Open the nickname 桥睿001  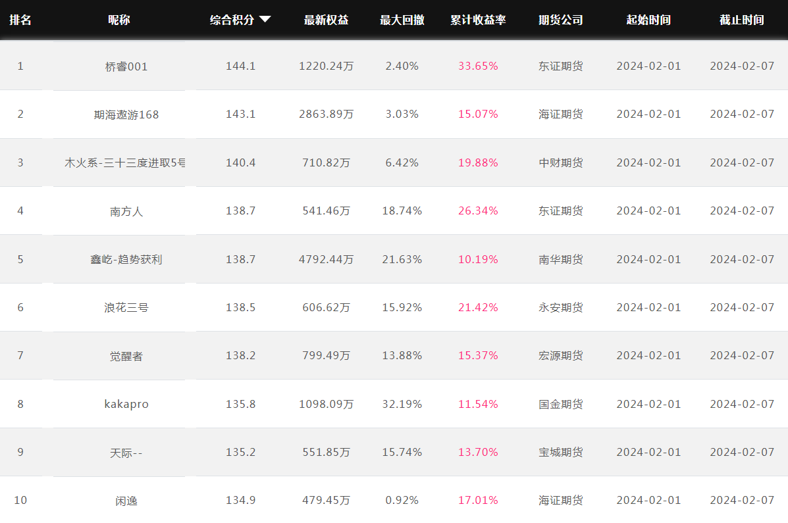point(126,66)
